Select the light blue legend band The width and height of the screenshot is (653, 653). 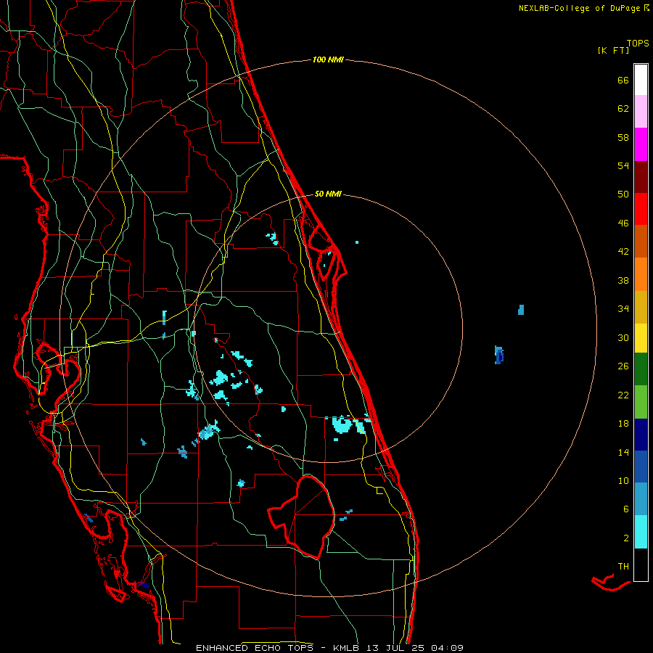pos(641,499)
